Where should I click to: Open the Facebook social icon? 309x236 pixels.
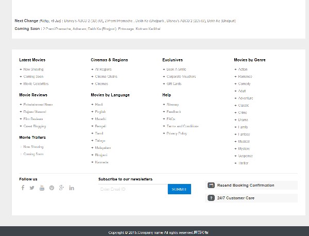coord(23,188)
